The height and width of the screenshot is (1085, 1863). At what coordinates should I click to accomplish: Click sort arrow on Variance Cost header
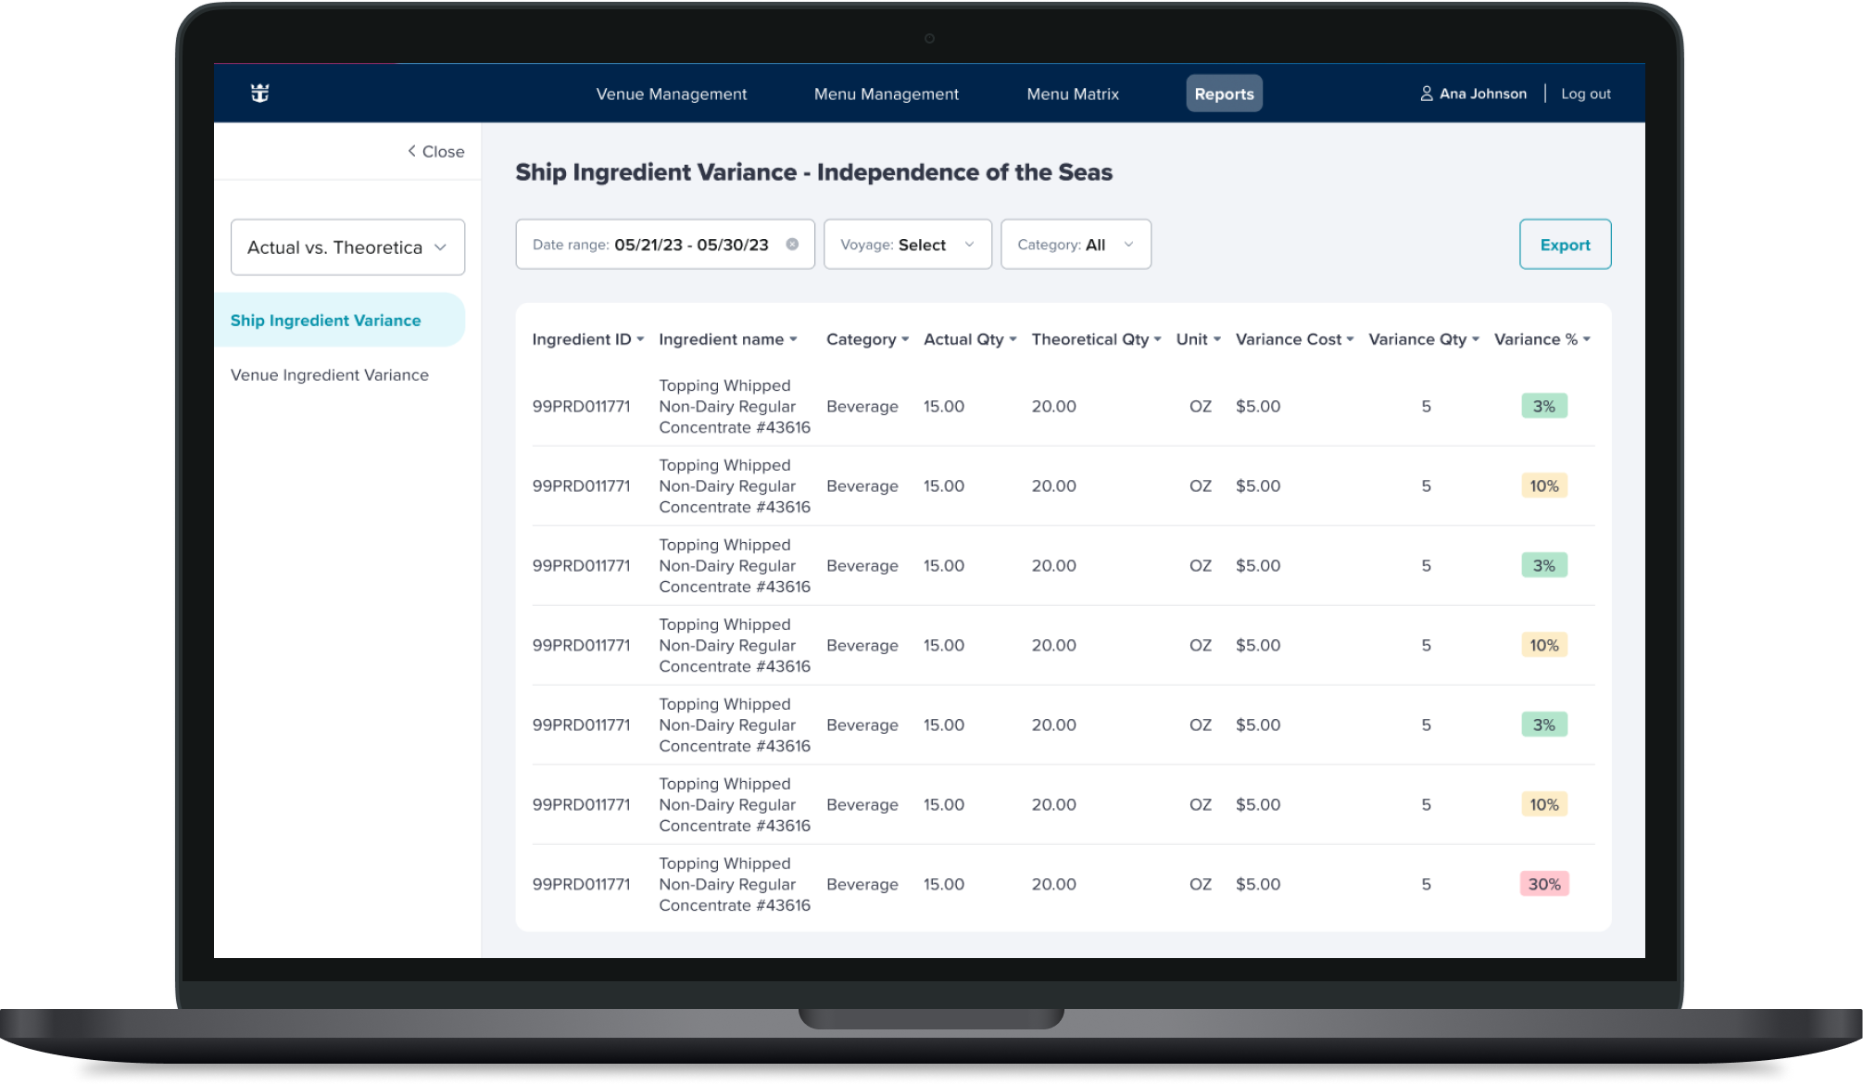1350,340
